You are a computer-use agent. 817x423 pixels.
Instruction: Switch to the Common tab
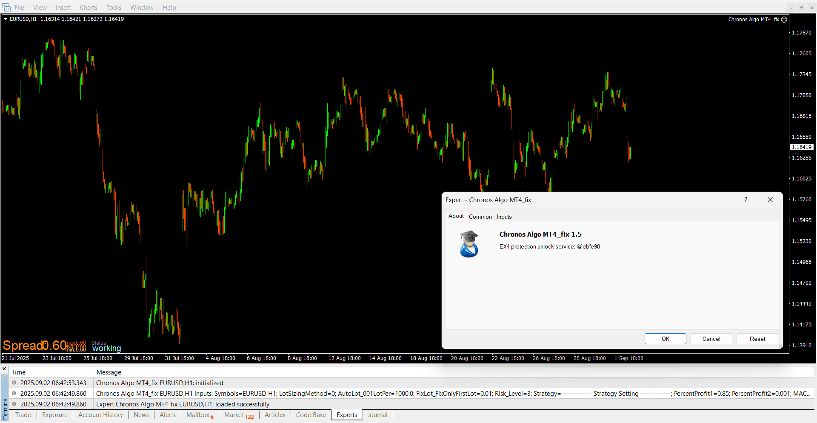coord(480,217)
